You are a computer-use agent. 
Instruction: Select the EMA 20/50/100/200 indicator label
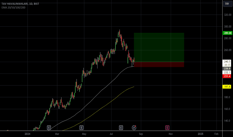[x=13, y=7]
